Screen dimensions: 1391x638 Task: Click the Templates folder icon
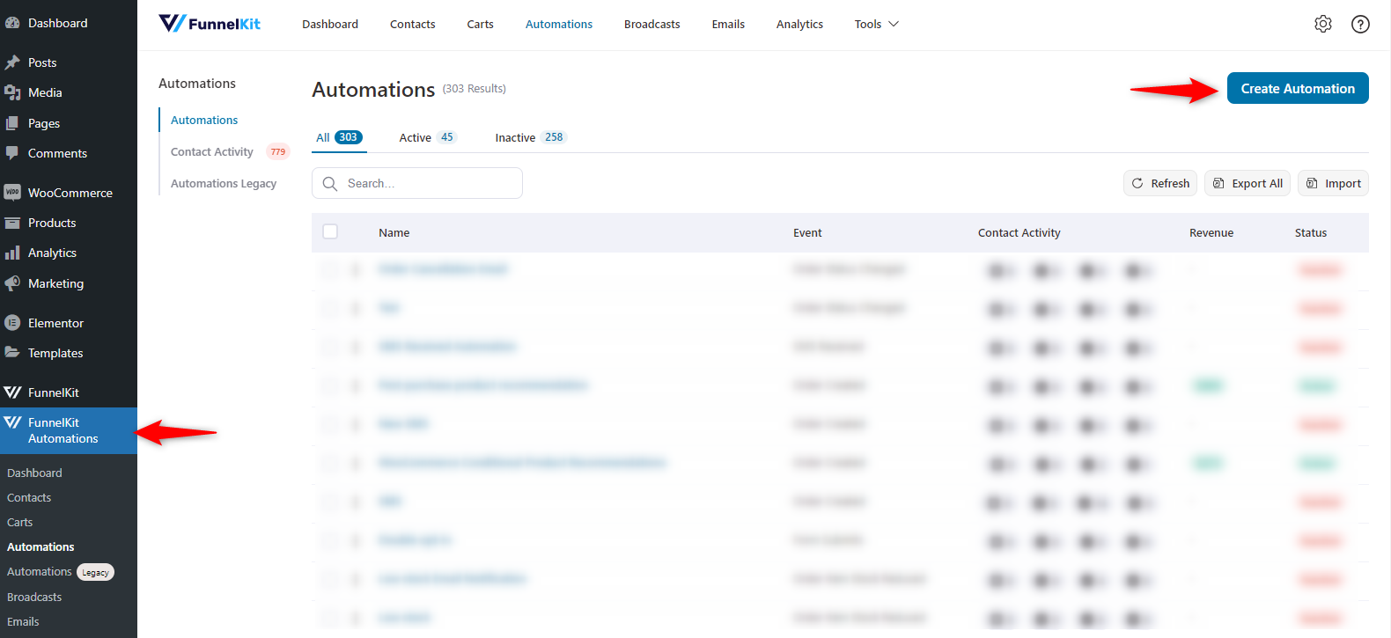point(12,353)
